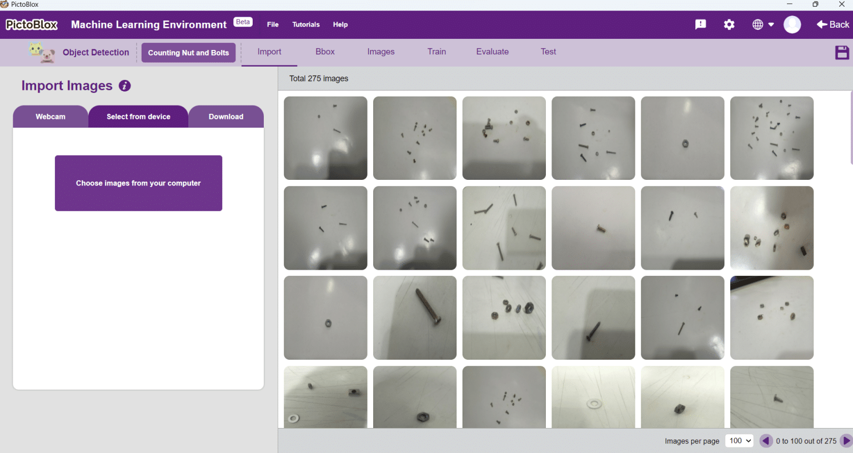Viewport: 853px width, 453px height.
Task: Open your user account avatar
Action: 792,24
